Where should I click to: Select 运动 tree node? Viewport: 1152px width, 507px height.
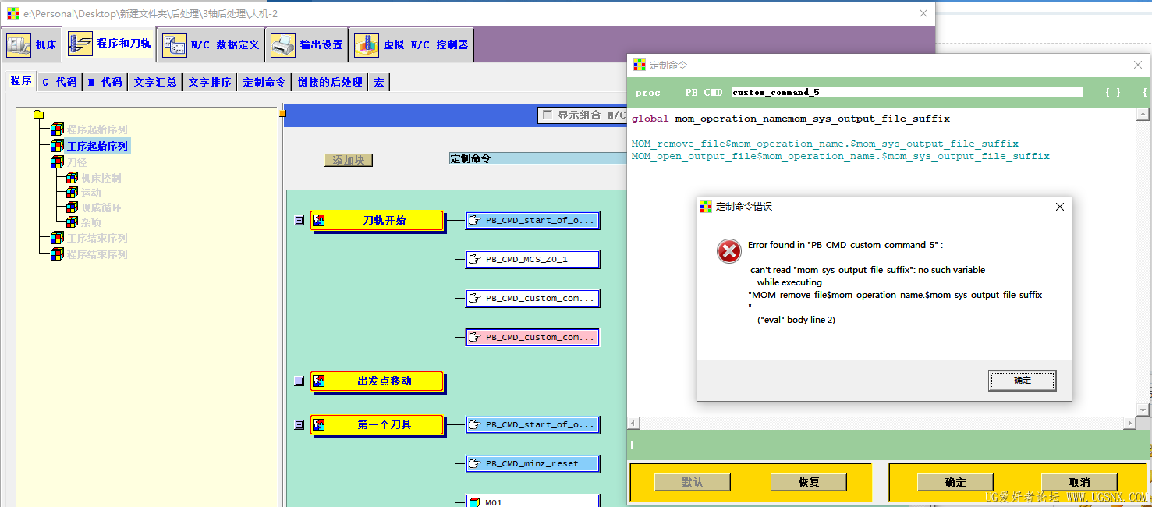pyautogui.click(x=91, y=193)
